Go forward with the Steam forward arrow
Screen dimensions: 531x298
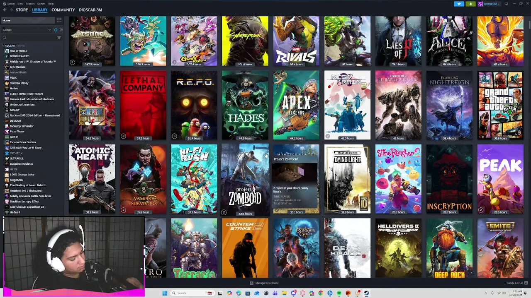click(x=10, y=10)
